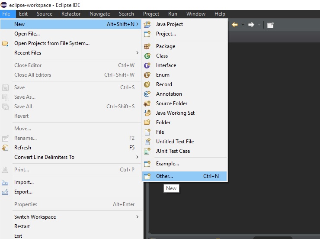The height and width of the screenshot is (239, 320).
Task: Open the Back history dropdown arrow
Action: (x=243, y=25)
